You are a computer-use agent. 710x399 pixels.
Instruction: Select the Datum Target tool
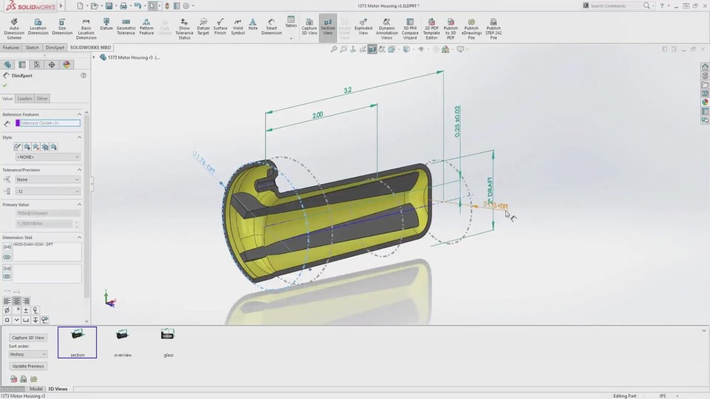[x=203, y=27]
